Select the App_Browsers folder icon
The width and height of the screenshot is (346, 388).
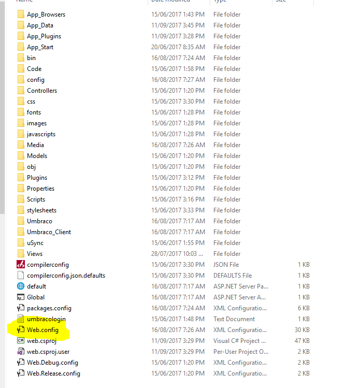point(21,15)
